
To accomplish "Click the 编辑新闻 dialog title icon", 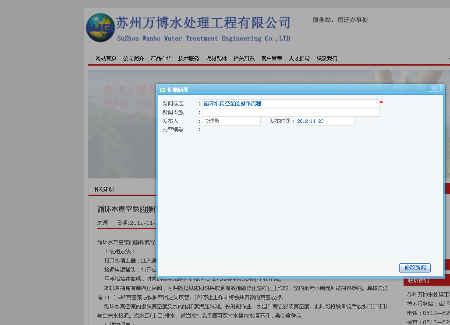I will (163, 90).
